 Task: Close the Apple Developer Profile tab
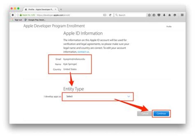[x=56, y=9]
